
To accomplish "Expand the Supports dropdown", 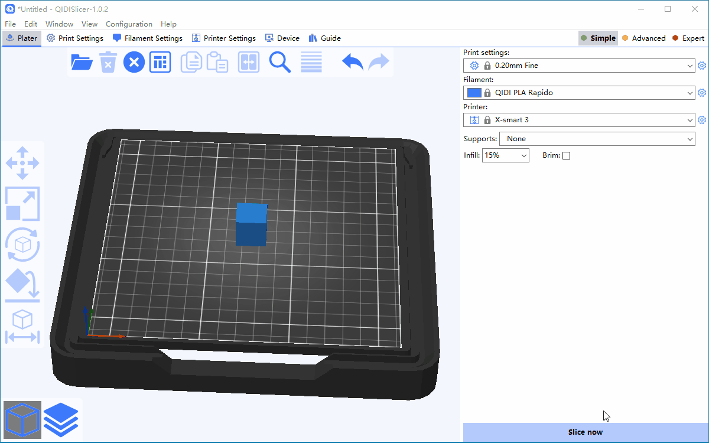I will coord(597,139).
